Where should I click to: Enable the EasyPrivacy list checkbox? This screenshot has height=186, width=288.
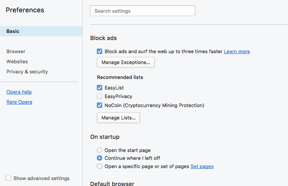pyautogui.click(x=99, y=96)
